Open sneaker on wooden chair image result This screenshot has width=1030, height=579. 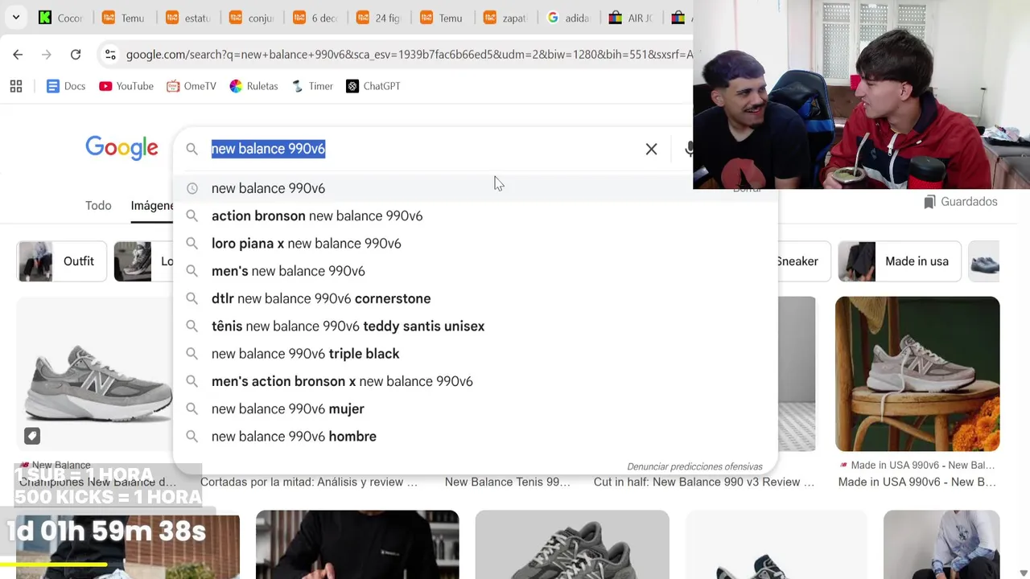[917, 374]
